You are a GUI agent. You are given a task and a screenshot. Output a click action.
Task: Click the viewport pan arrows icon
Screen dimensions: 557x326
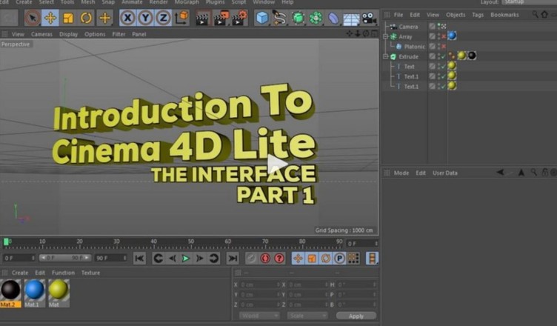point(350,33)
